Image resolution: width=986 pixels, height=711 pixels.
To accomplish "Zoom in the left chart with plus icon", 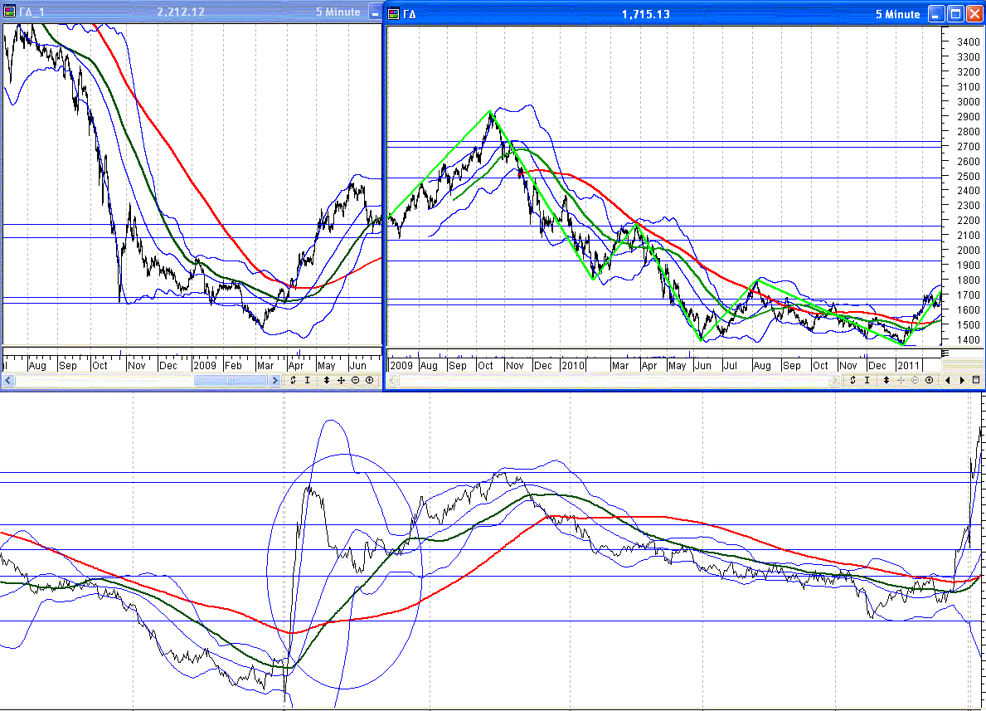I will click(369, 380).
